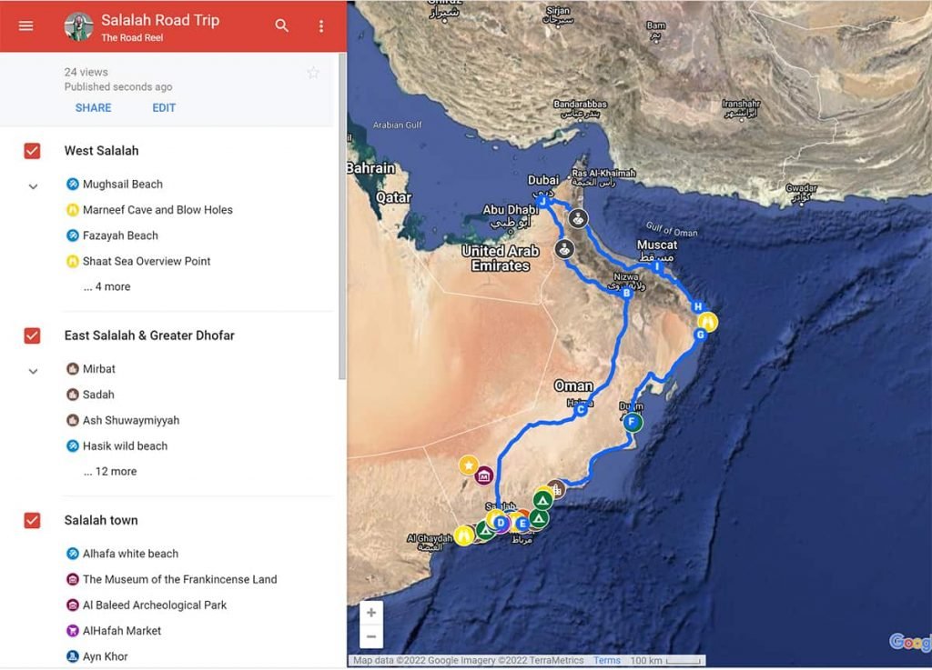Viewport: 932px width, 670px height.
Task: Click the map zoom in button
Action: pyautogui.click(x=371, y=613)
